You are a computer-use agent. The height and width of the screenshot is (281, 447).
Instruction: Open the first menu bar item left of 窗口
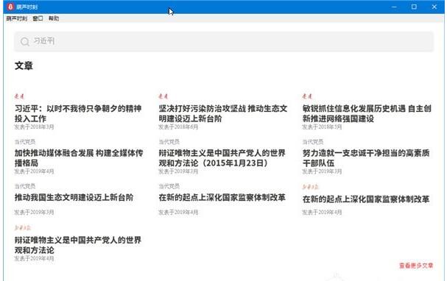pos(16,18)
